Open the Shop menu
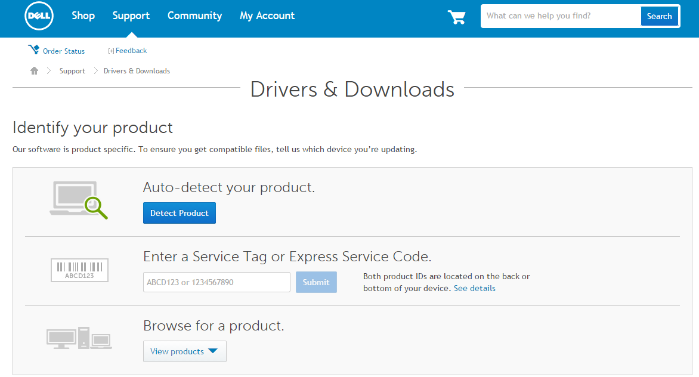The image size is (699, 377). 83,16
